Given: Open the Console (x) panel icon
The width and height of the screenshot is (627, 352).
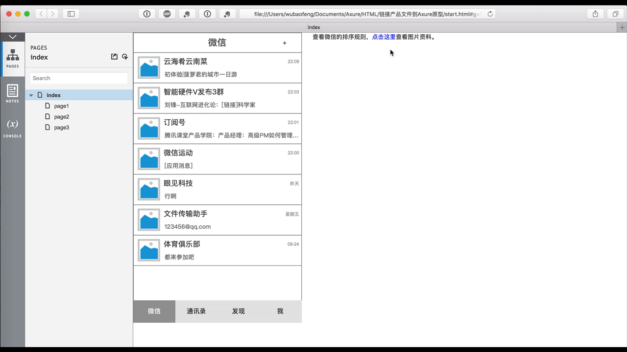Looking at the screenshot, I should (12, 128).
